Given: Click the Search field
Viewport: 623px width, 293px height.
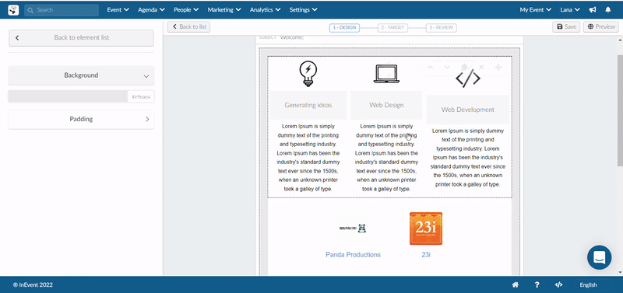Looking at the screenshot, I should (62, 10).
